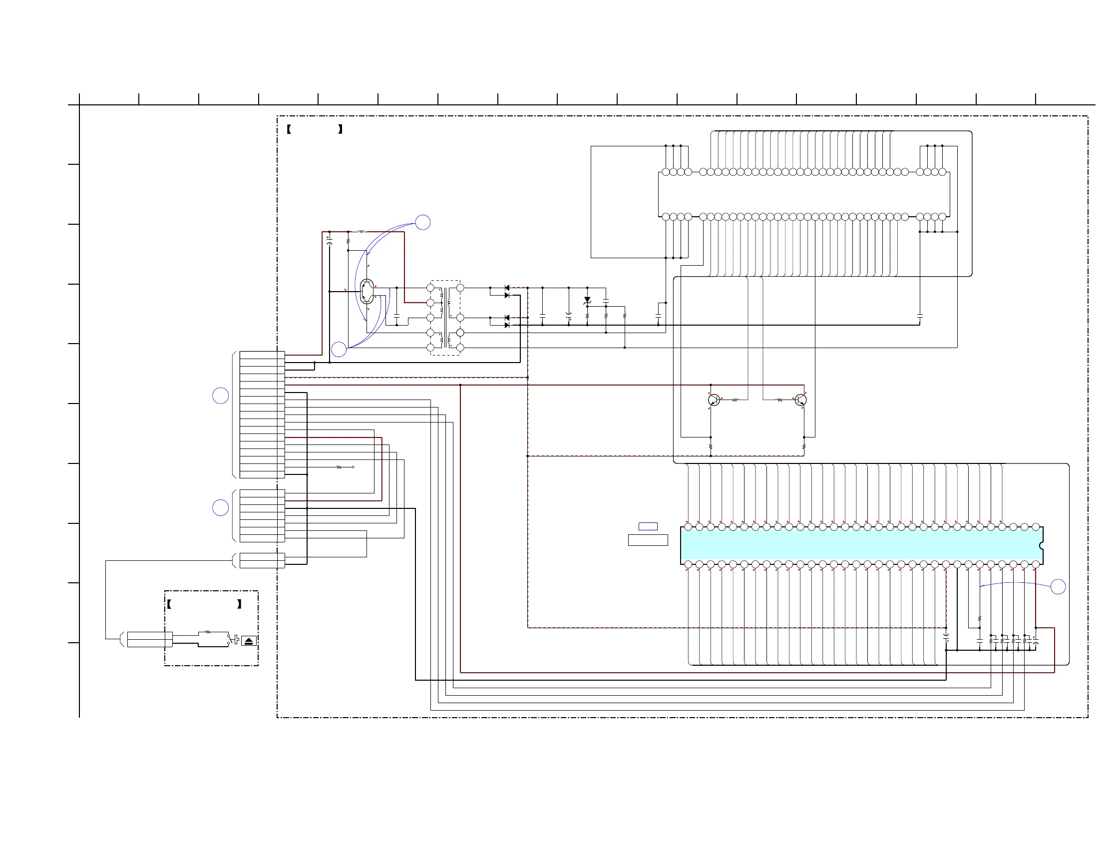Click the large empty rectangle at upper center
This screenshot has width=1118, height=841.
[x=624, y=202]
